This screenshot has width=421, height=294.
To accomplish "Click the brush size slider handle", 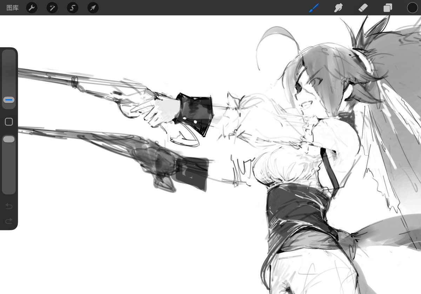I will tap(9, 100).
